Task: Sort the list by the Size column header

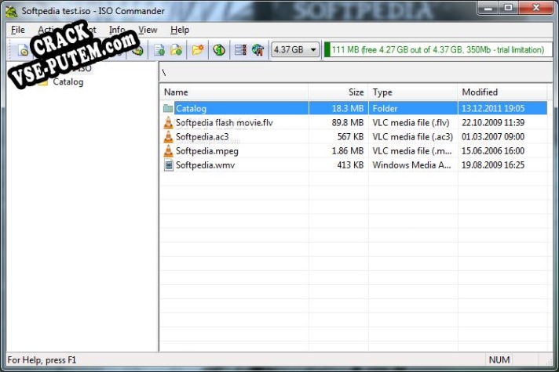Action: (338, 92)
